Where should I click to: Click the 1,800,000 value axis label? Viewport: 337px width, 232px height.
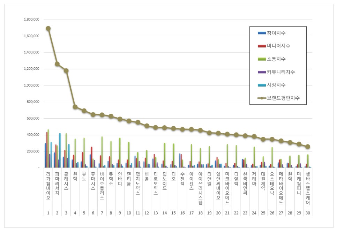tap(31, 20)
